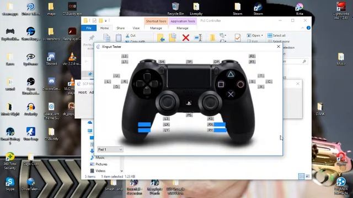The image size is (353, 198).
Task: Launch the Skype desktop shortcut
Action: tap(10, 184)
